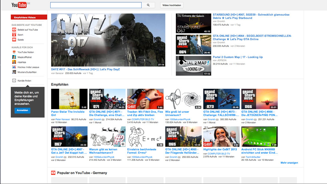This screenshot has height=184, width=327.
Task: Click the MagicofRahat channel avatar
Action: [x=14, y=57]
